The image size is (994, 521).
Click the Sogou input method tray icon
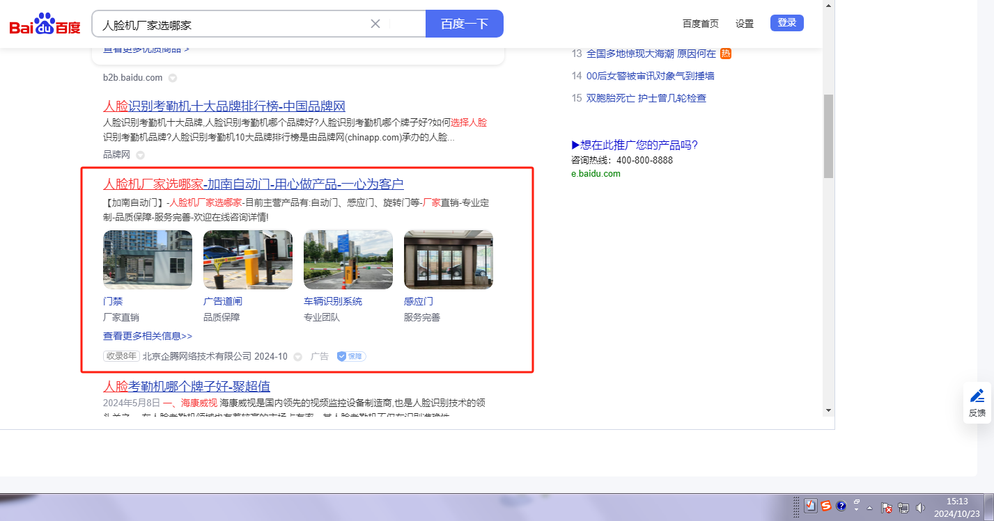tap(825, 506)
